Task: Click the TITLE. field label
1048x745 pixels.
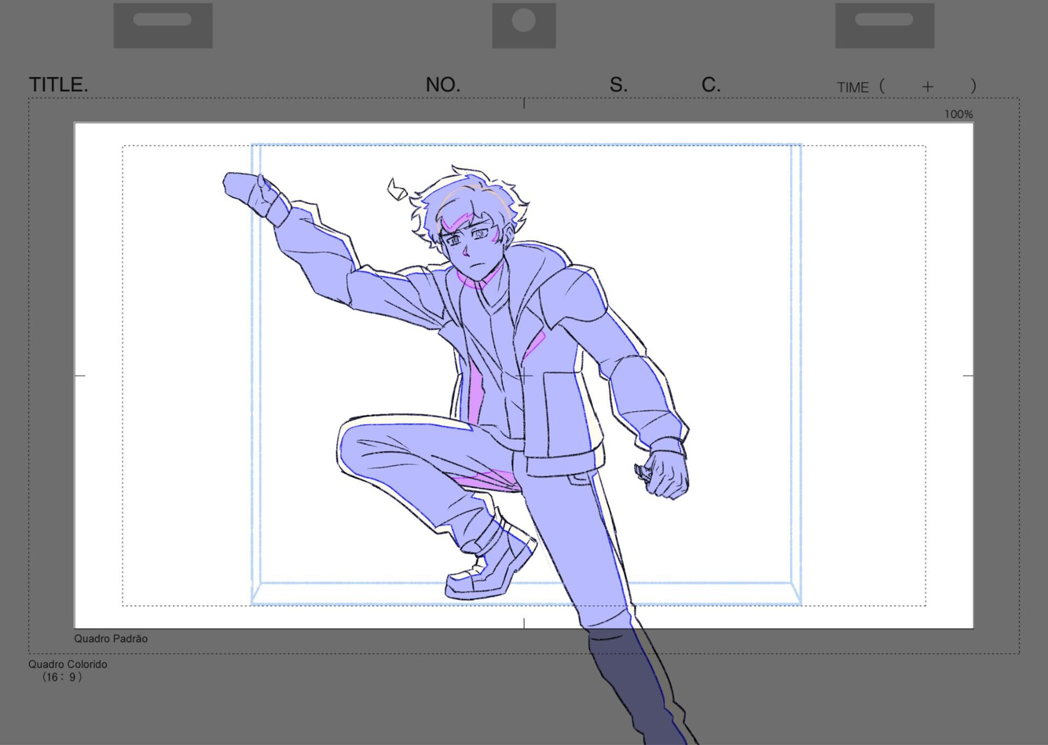Action: [x=58, y=85]
